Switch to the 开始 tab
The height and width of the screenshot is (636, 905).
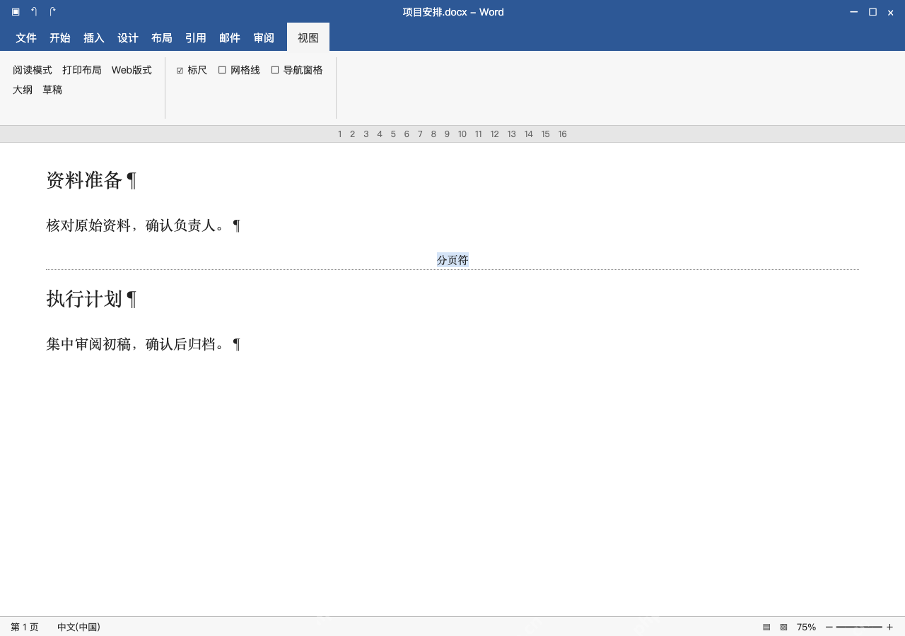(60, 38)
